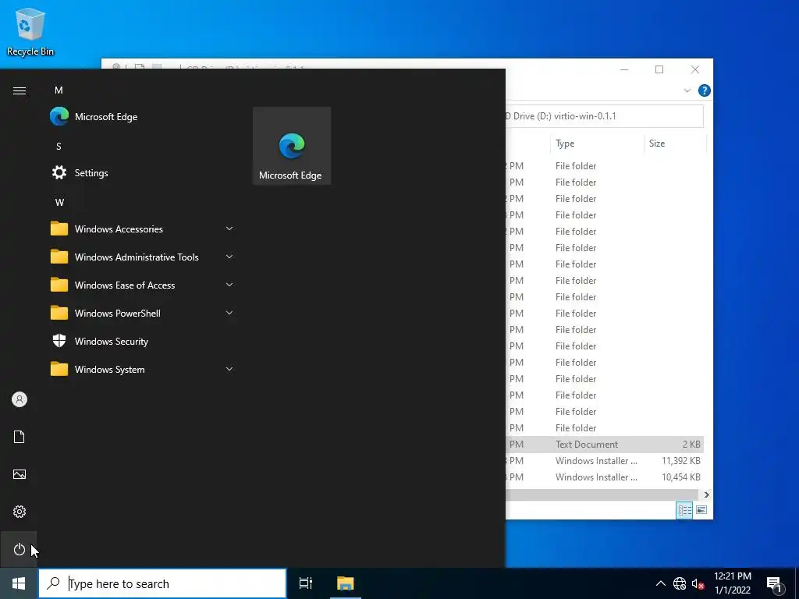
Task: Switch Explorer to Details view
Action: pos(684,510)
